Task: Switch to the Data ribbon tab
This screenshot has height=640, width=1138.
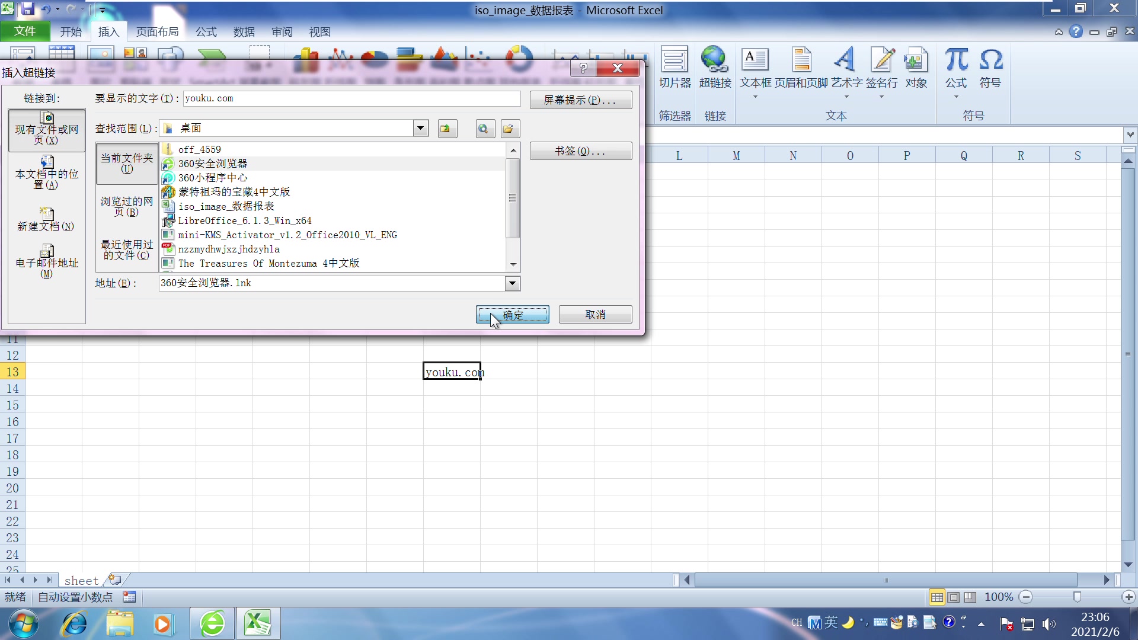Action: point(244,32)
